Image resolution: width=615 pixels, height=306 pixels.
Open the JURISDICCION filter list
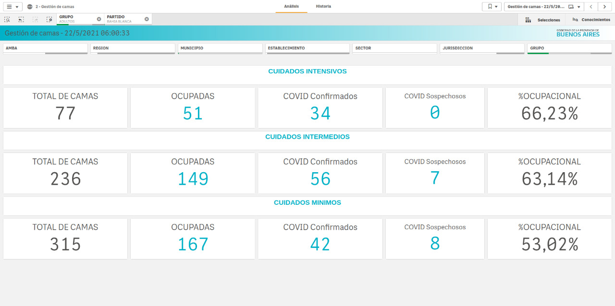(x=482, y=48)
